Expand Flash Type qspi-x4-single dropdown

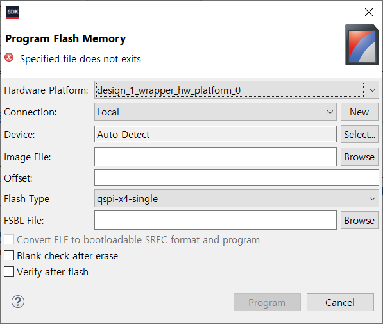click(x=237, y=198)
